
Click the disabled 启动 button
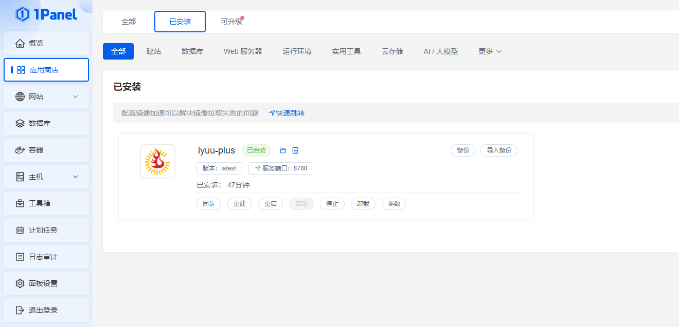301,204
